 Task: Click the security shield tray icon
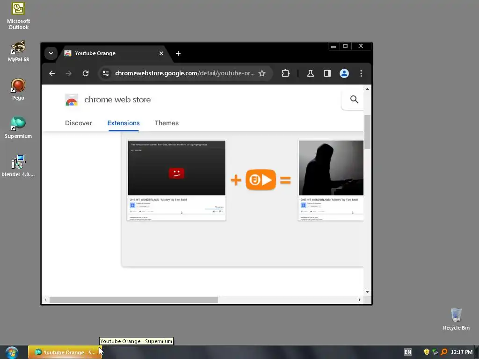click(427, 352)
